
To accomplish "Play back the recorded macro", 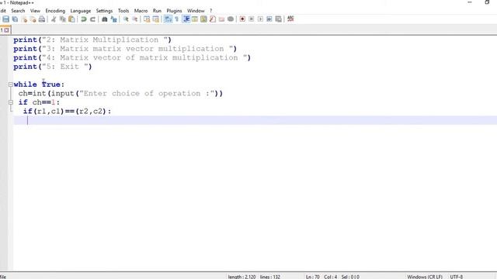I will click(260, 19).
